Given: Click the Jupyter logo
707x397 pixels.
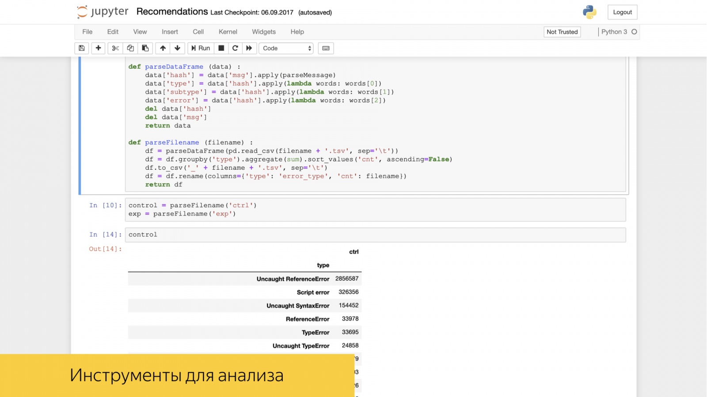Looking at the screenshot, I should 103,12.
